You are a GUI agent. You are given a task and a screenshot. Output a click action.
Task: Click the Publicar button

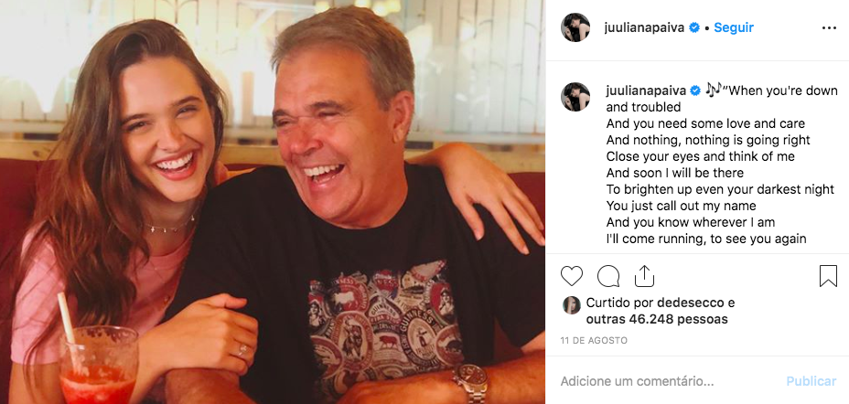pyautogui.click(x=811, y=381)
